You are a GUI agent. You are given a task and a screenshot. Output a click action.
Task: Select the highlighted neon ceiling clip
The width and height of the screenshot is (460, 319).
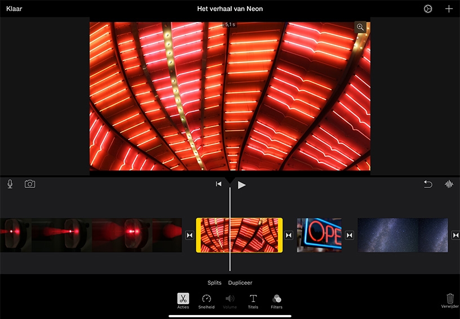coord(240,235)
